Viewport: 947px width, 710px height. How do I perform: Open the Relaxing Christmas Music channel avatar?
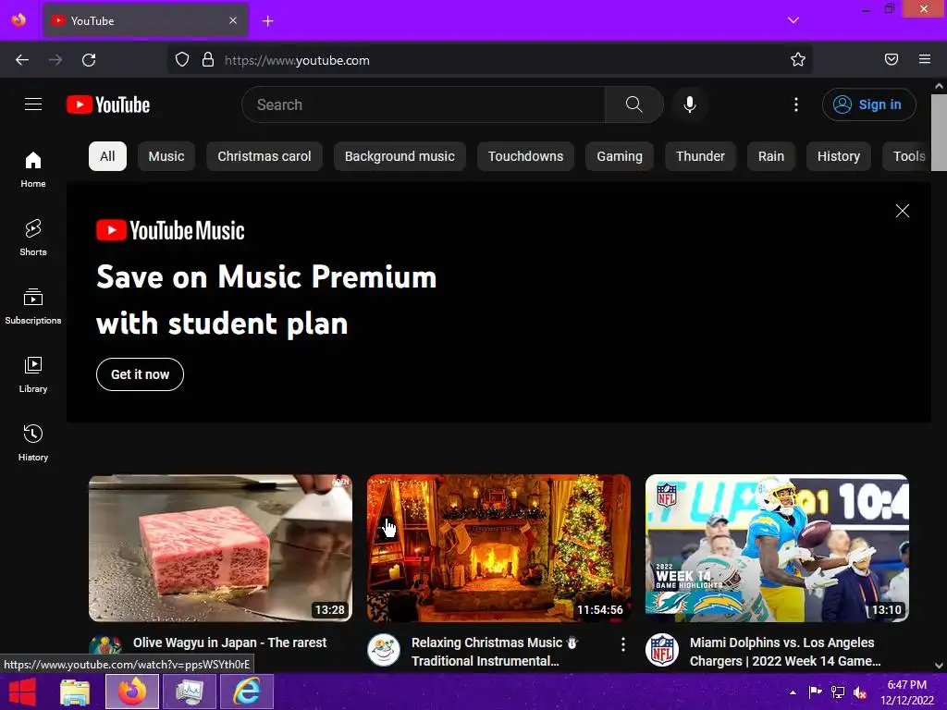coord(384,650)
